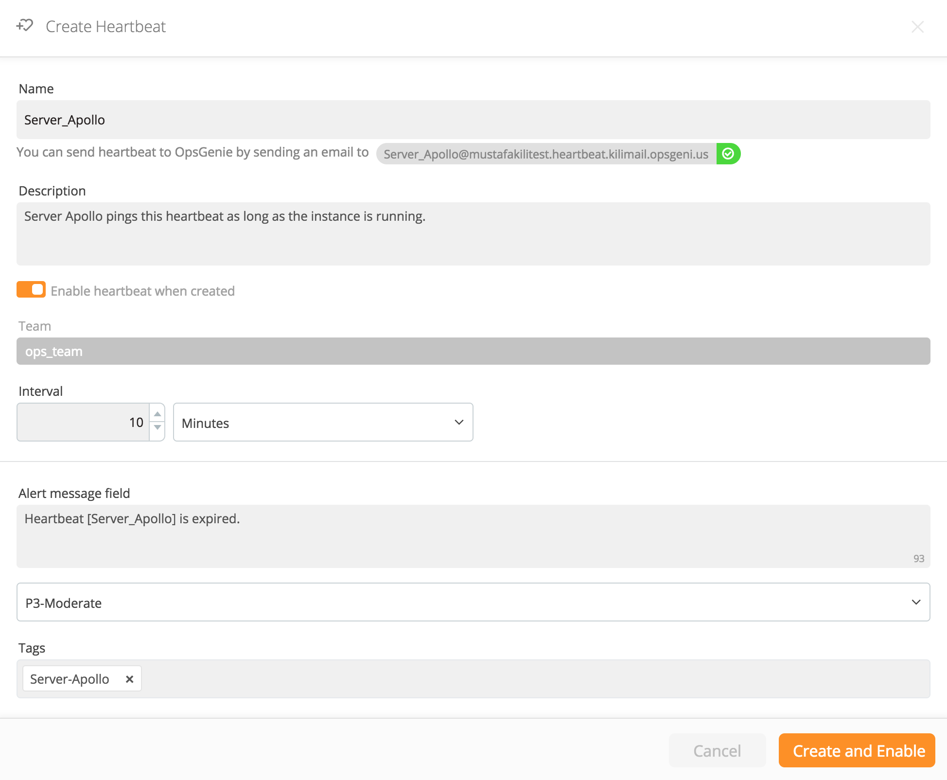Screen dimensions: 947x780
Task: Click the empty Tags input area
Action: point(535,679)
